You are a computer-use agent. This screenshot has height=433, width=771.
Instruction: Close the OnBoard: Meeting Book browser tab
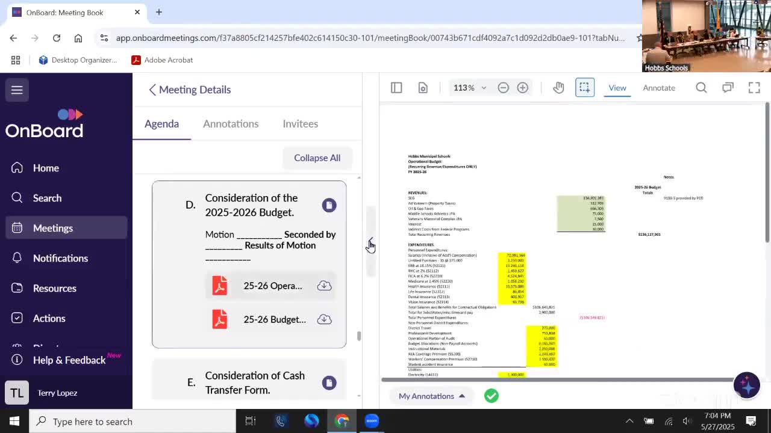coord(137,12)
